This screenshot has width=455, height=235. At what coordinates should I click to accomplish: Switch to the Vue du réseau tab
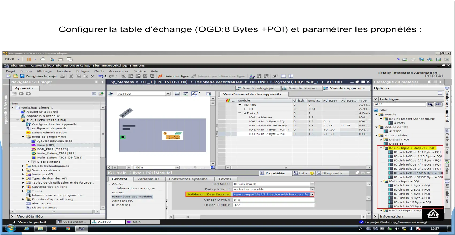point(302,88)
